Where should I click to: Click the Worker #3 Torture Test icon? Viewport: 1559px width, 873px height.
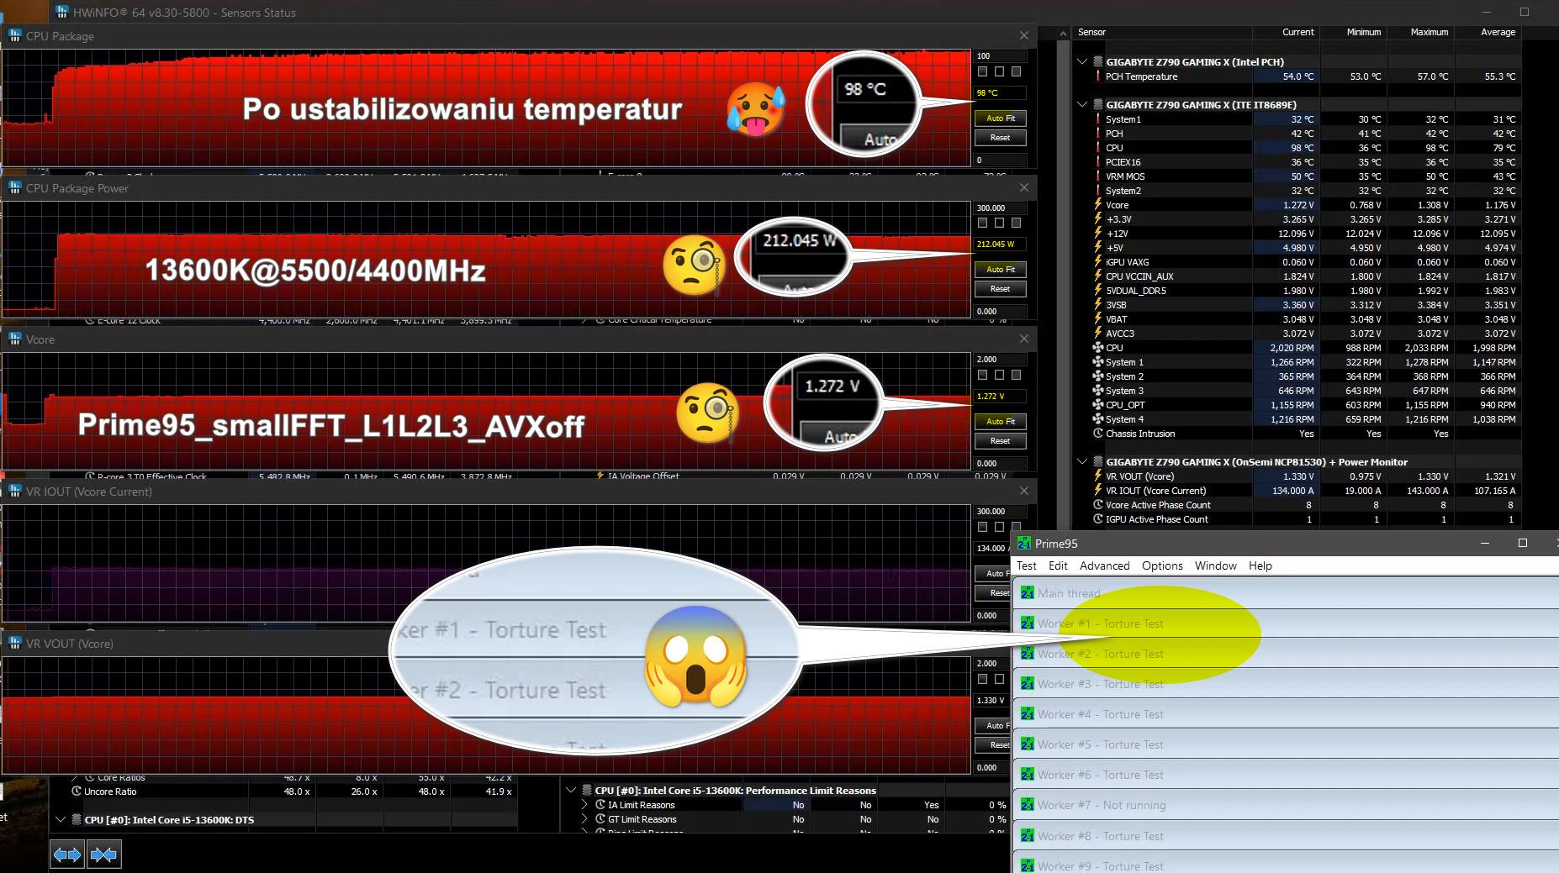click(x=1027, y=684)
